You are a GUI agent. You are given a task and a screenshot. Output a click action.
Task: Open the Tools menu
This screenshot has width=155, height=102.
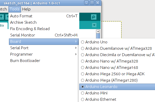[15, 9]
